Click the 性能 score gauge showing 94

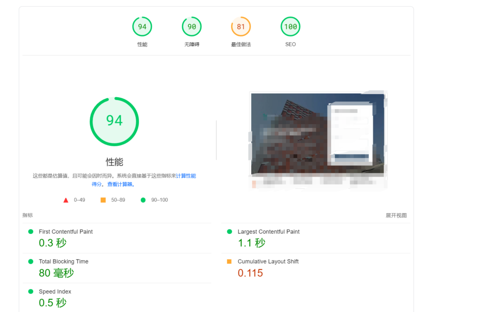pyautogui.click(x=142, y=27)
